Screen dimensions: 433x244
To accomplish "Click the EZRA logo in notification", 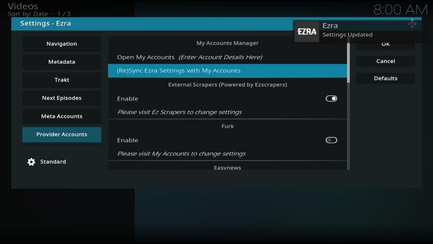I will click(x=307, y=32).
